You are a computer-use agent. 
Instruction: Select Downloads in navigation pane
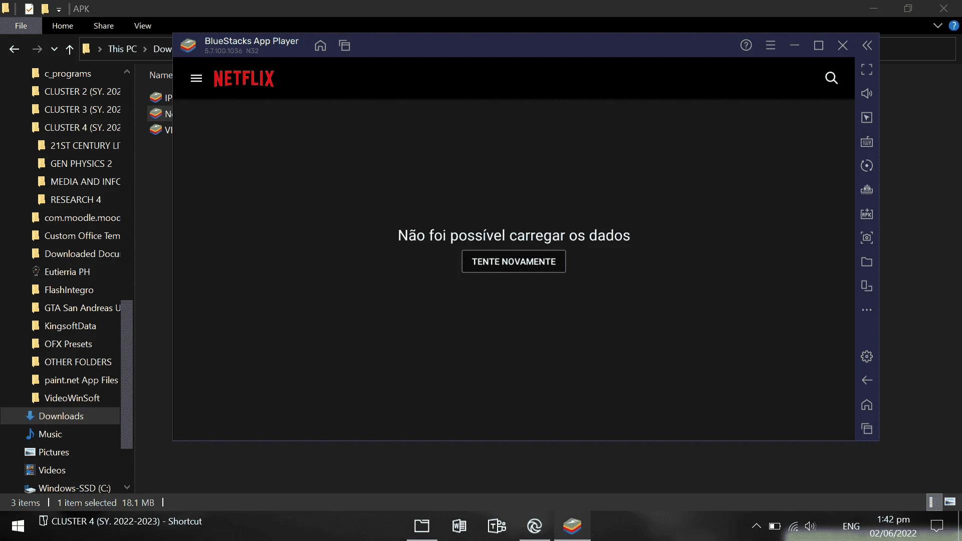point(60,416)
